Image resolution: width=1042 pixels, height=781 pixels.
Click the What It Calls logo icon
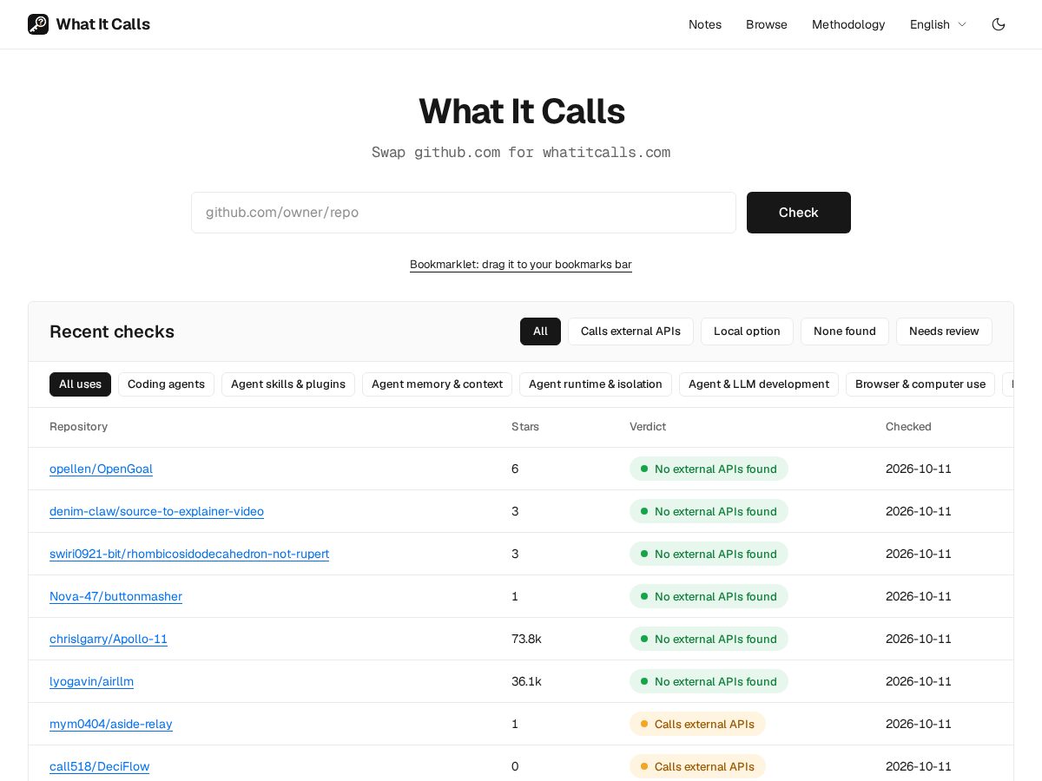[x=38, y=24]
